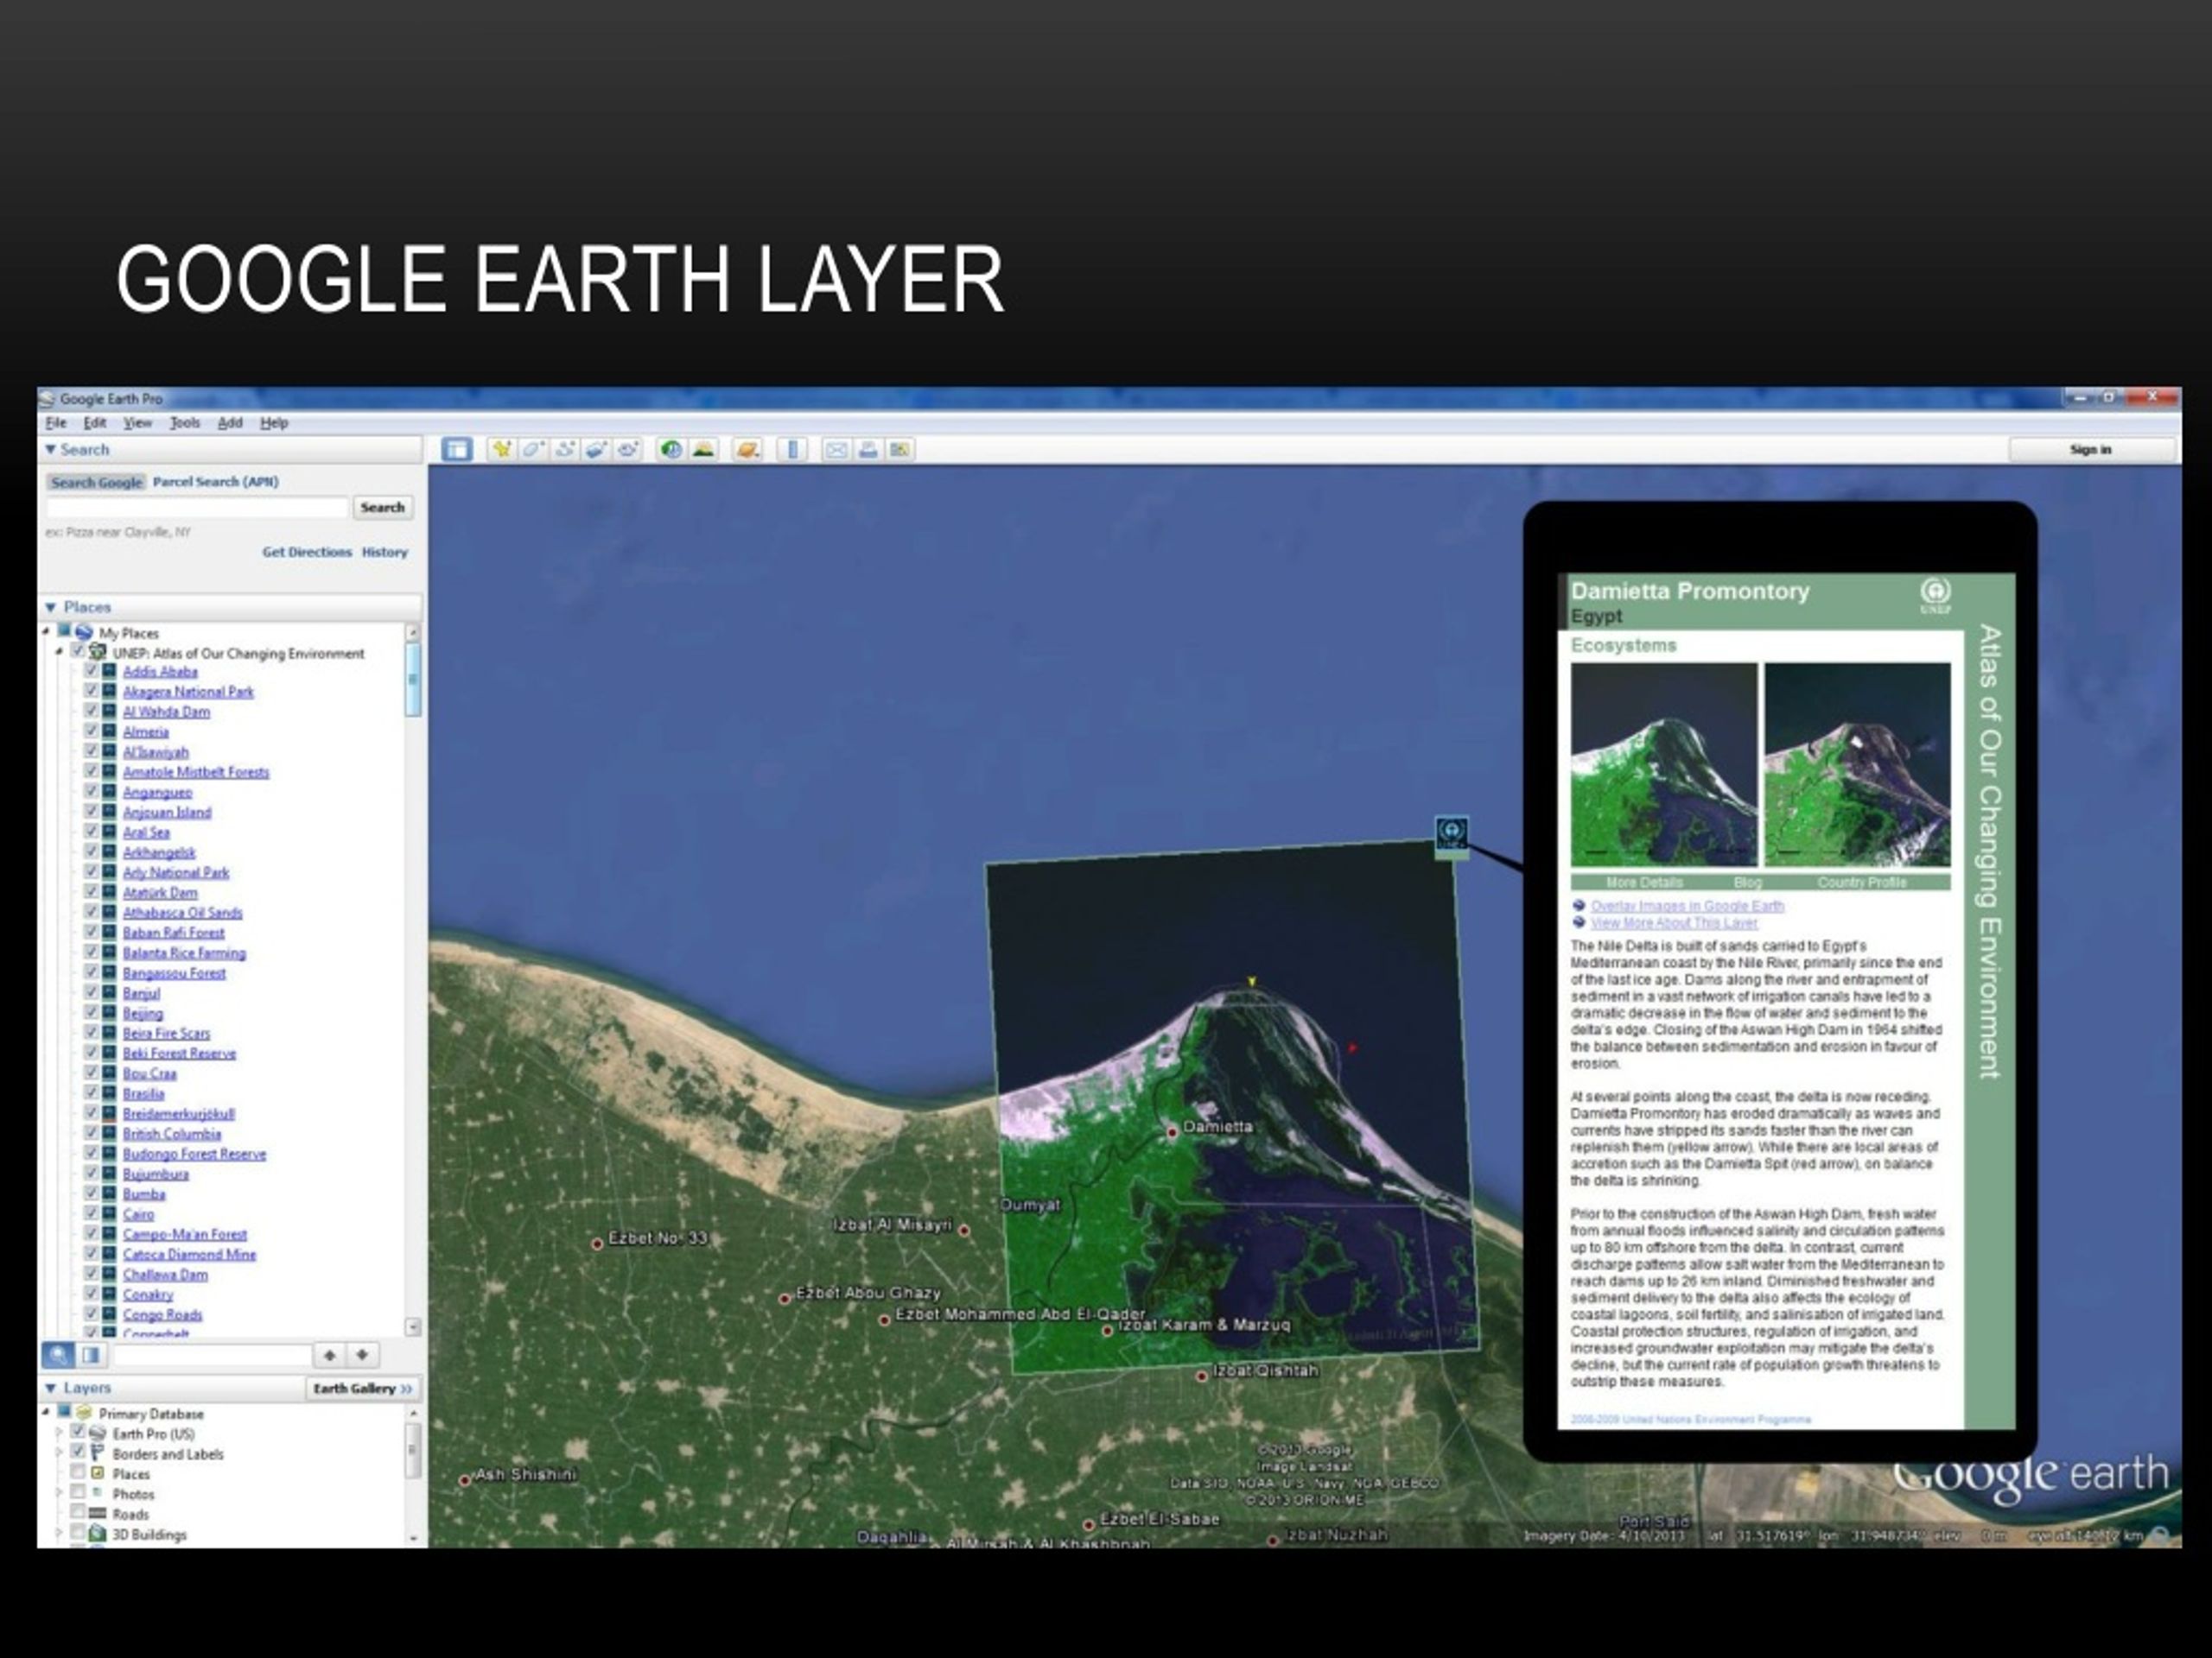Collapse the My Places tree node

tap(46, 631)
